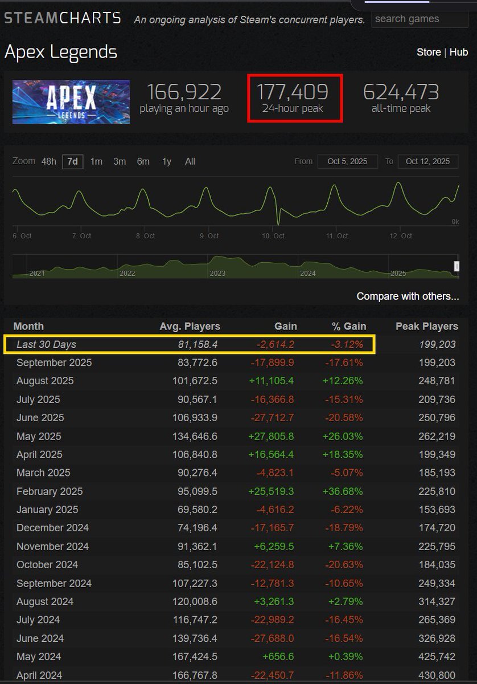The height and width of the screenshot is (684, 477).
Task: Set chart zoom to 7d
Action: click(73, 161)
